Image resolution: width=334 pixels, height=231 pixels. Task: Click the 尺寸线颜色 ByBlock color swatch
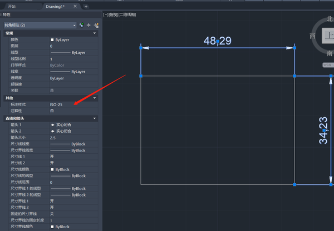(x=52, y=169)
